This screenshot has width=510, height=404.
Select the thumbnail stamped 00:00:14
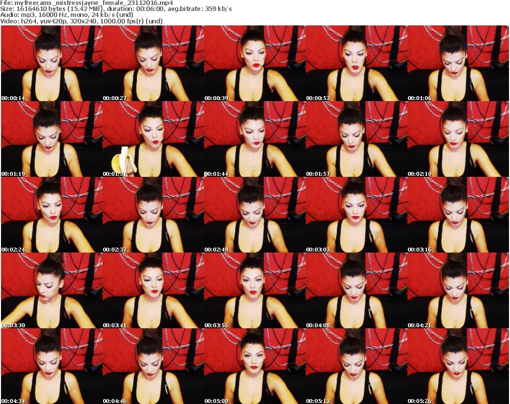(x=52, y=63)
